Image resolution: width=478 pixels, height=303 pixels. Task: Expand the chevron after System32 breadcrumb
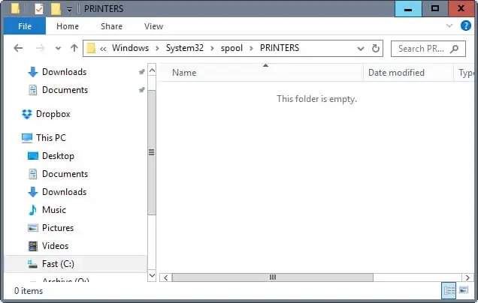point(212,48)
